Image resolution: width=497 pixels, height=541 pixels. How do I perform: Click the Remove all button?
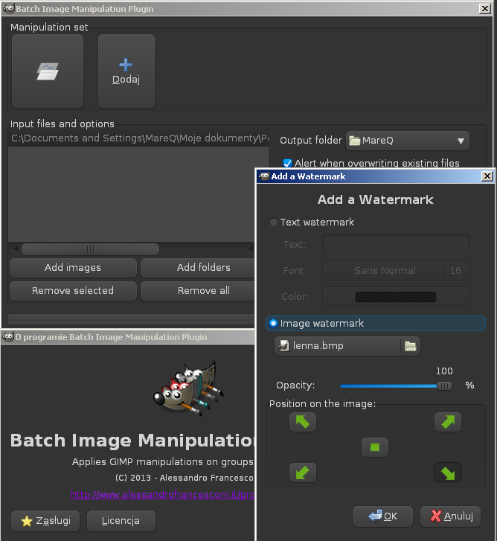tap(199, 291)
